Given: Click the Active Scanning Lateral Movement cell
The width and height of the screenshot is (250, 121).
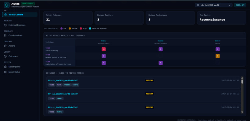Looking at the screenshot, I should coord(161,49).
